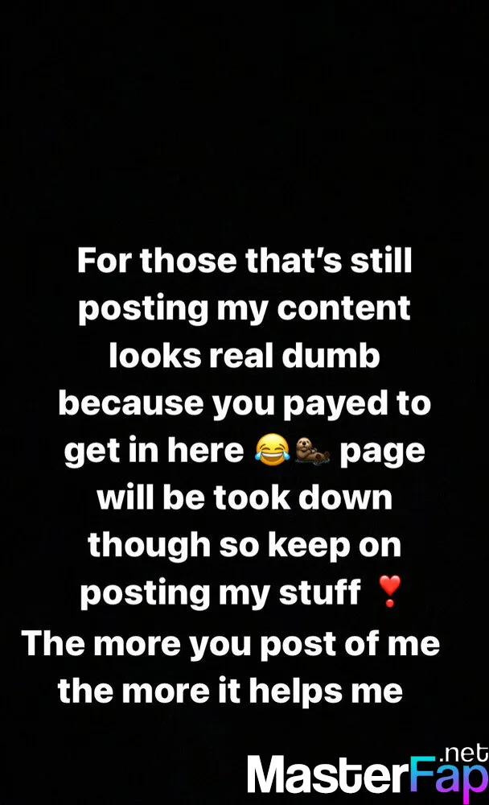Click the text 'posting my stuff'
The height and width of the screenshot is (805, 489).
tap(220, 593)
